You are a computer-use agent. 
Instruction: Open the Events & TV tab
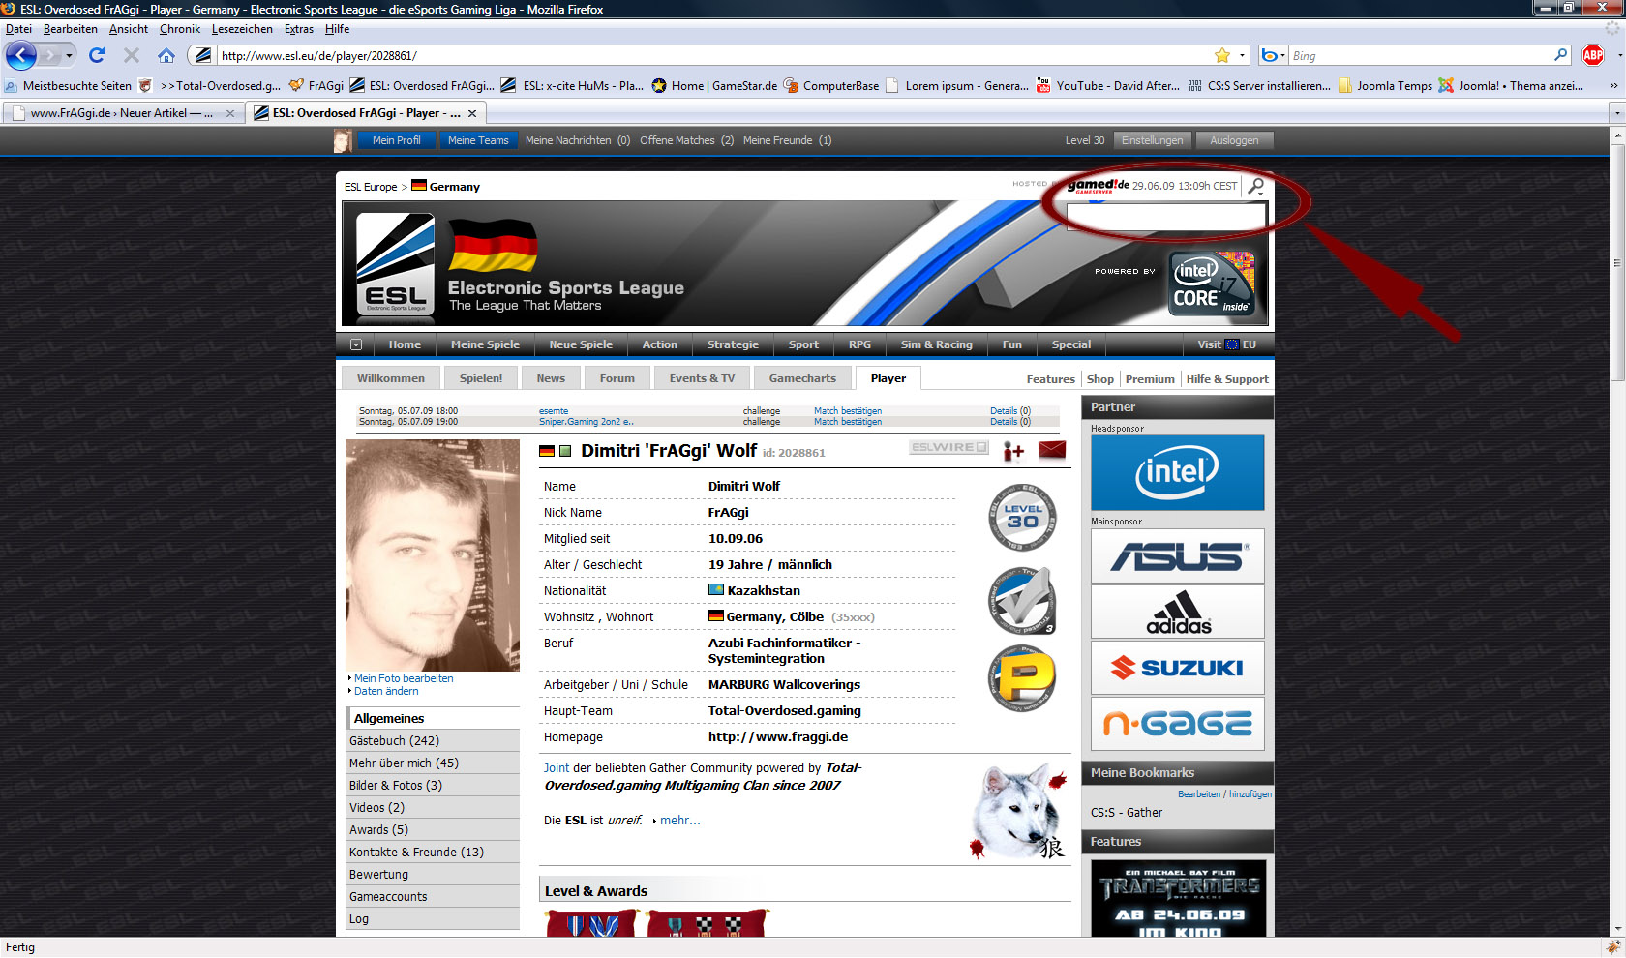(x=702, y=378)
